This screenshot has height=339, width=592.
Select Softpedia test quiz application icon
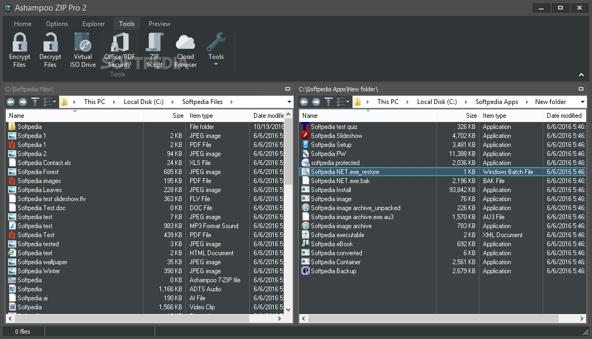[x=306, y=127]
